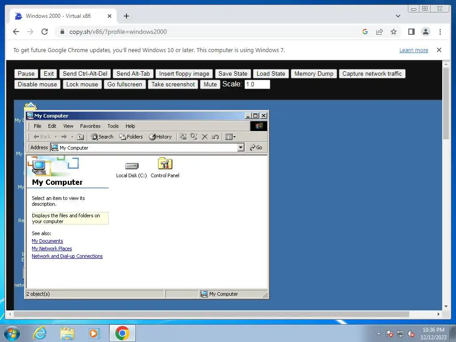The width and height of the screenshot is (456, 342).
Task: Click the Delete X toolbar icon
Action: [x=204, y=137]
